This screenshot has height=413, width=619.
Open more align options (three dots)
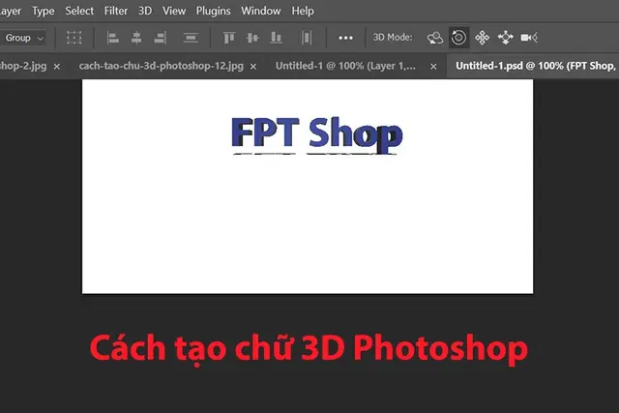[345, 38]
